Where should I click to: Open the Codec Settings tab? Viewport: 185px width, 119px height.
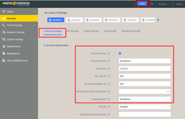pyautogui.click(x=91, y=31)
